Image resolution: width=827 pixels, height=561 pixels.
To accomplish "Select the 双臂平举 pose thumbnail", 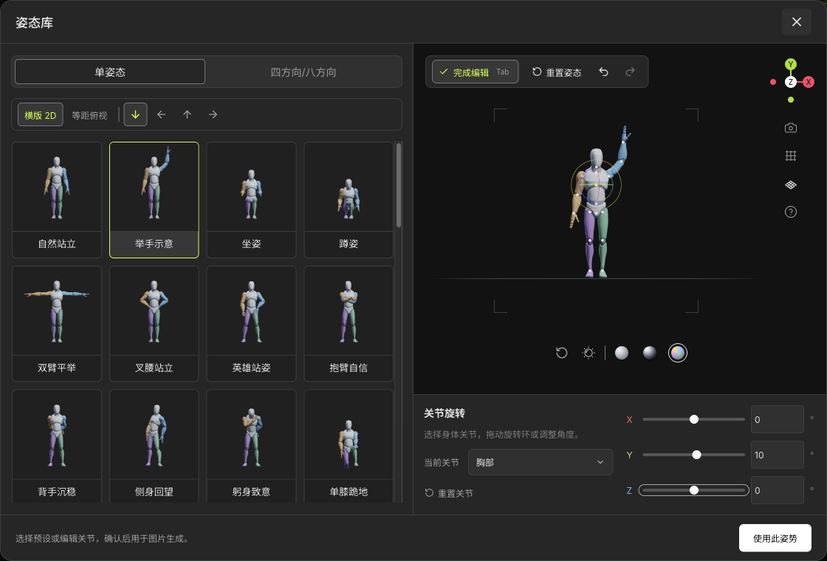I will pyautogui.click(x=57, y=324).
